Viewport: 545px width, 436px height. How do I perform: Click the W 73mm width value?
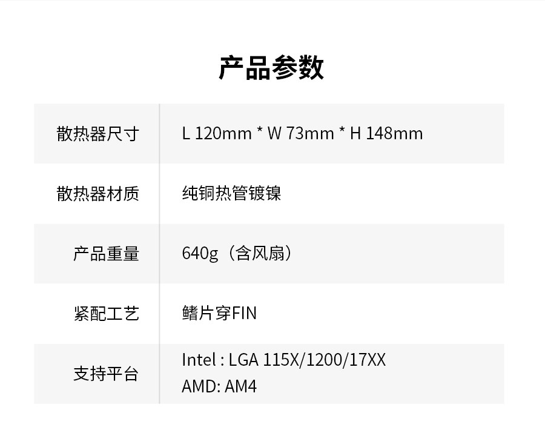pos(300,134)
